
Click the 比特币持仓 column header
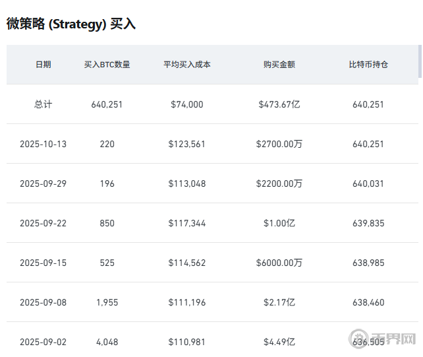coord(368,65)
